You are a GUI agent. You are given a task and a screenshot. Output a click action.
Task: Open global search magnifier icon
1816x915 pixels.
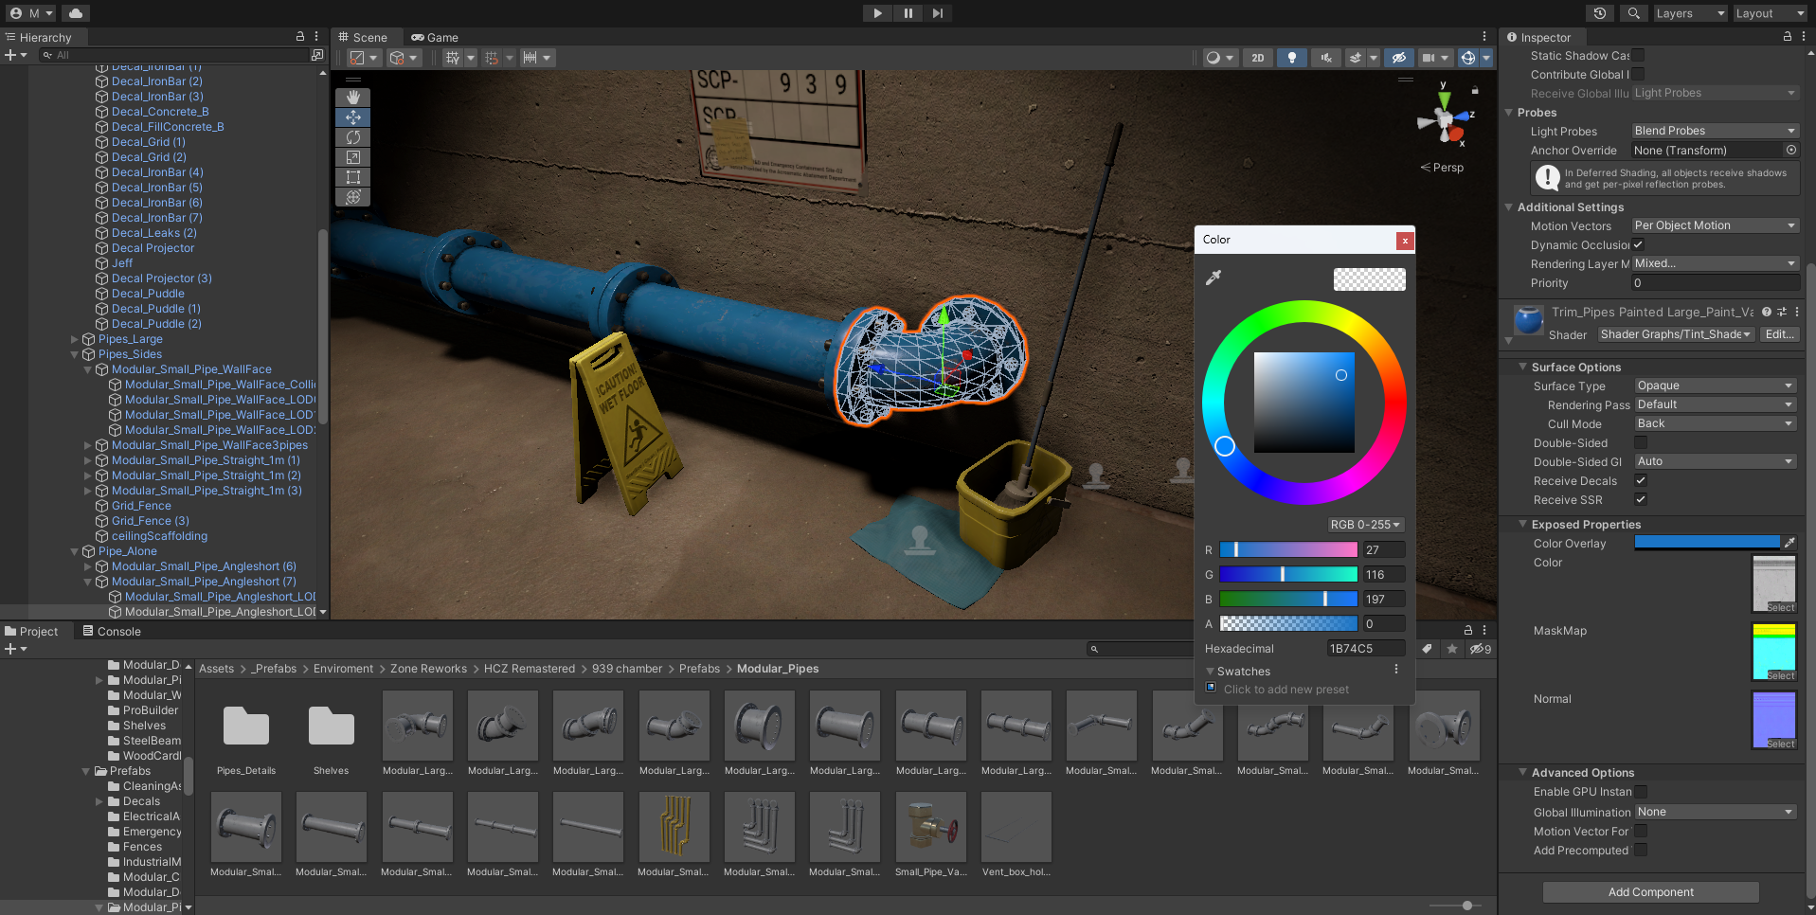click(x=1633, y=13)
